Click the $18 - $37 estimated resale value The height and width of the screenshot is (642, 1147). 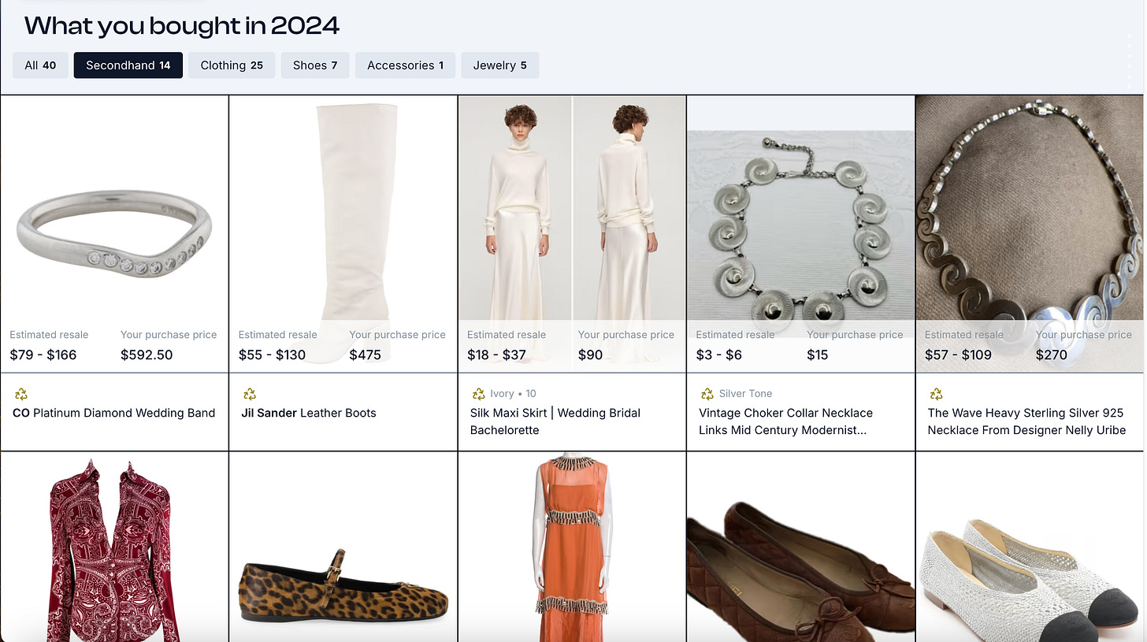(496, 354)
